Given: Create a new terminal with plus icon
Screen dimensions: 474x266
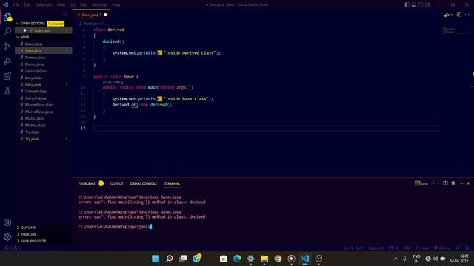Looking at the screenshot, I should pos(433,183).
